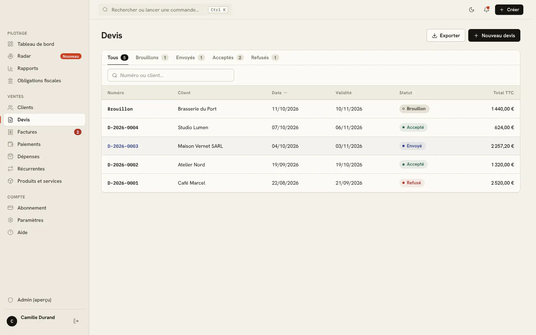Viewport: 536px width, 335px height.
Task: Click the Obligations fiscales bank icon
Action: 10,81
